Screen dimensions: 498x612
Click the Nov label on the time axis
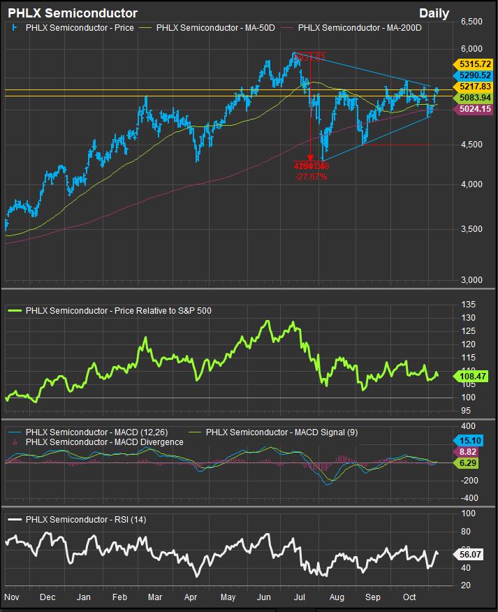(12, 597)
